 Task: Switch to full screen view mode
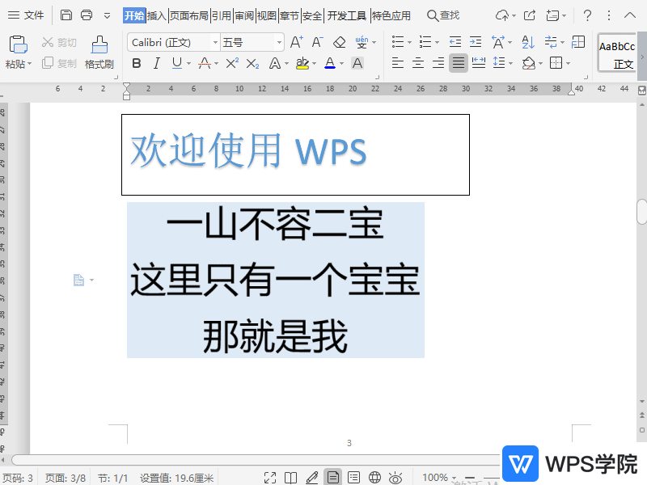(x=271, y=477)
